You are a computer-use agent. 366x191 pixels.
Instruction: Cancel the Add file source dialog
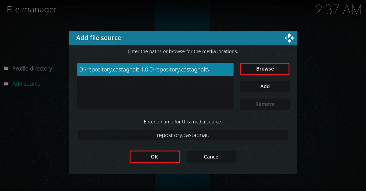211,157
